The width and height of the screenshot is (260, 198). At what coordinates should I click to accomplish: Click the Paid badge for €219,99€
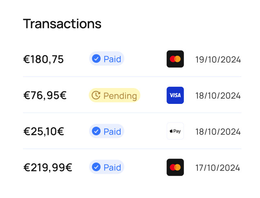pos(107,167)
